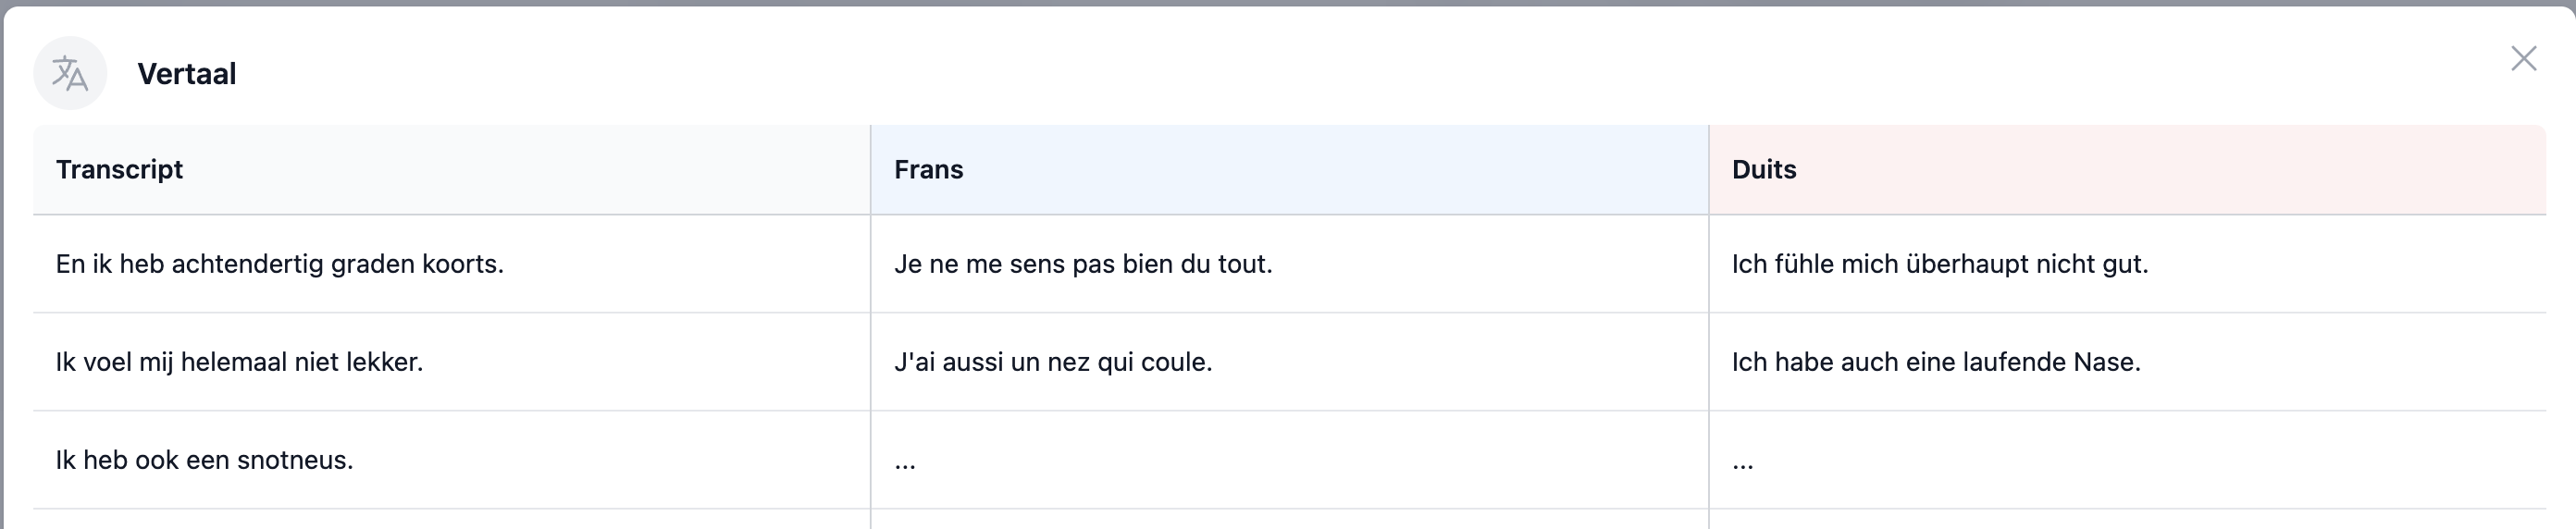Click the empty Transcript cell below 'Ik heb ook een snotneus.'
The image size is (2576, 529).
[450, 520]
